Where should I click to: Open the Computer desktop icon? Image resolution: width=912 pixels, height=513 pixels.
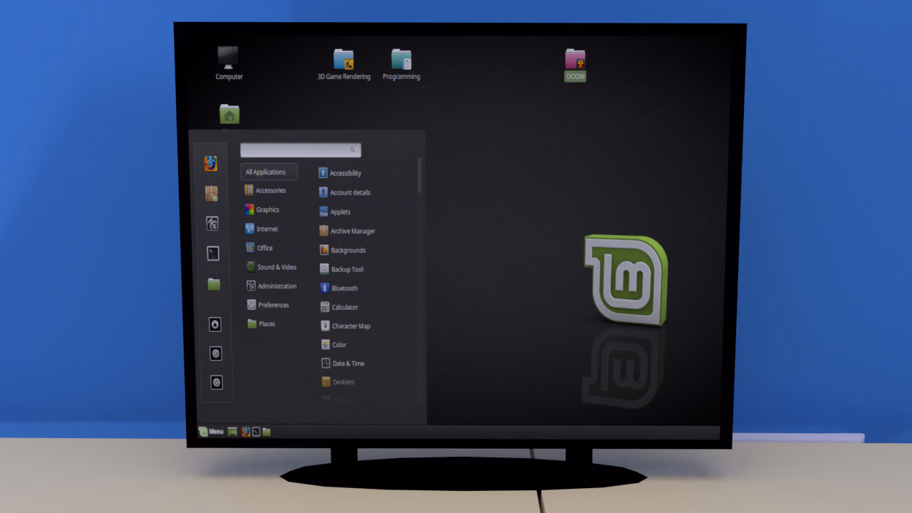pyautogui.click(x=229, y=63)
